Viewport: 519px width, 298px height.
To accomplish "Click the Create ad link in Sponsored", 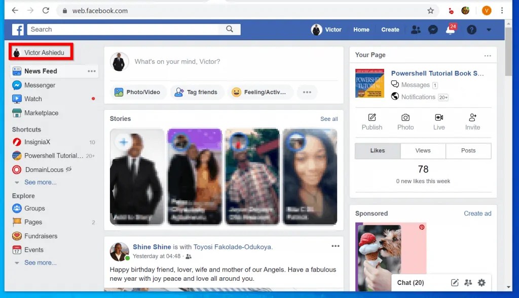I will (x=477, y=213).
